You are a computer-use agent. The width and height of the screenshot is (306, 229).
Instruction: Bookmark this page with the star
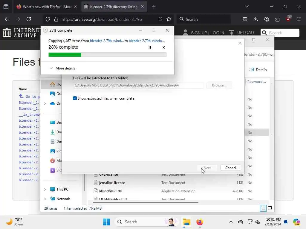point(169,19)
